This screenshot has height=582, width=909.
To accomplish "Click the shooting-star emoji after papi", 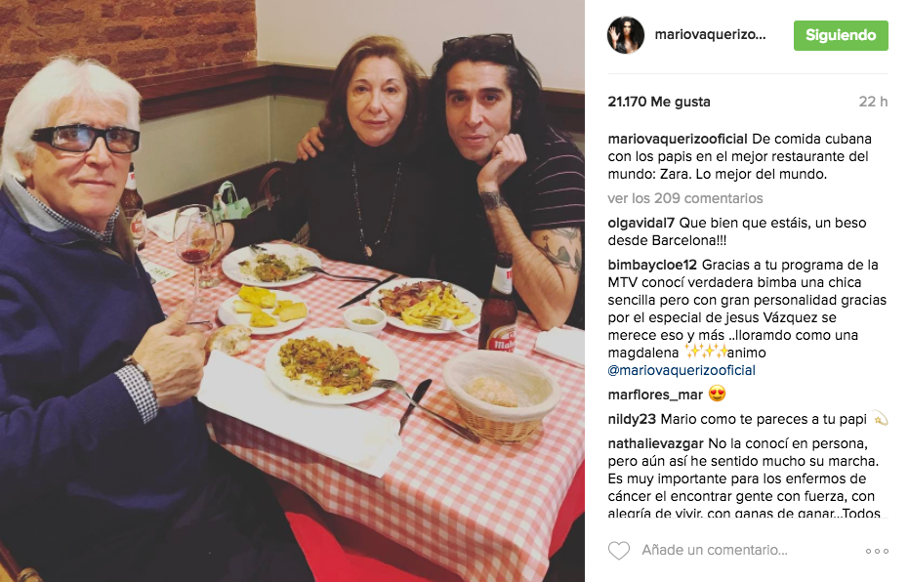I will (880, 419).
